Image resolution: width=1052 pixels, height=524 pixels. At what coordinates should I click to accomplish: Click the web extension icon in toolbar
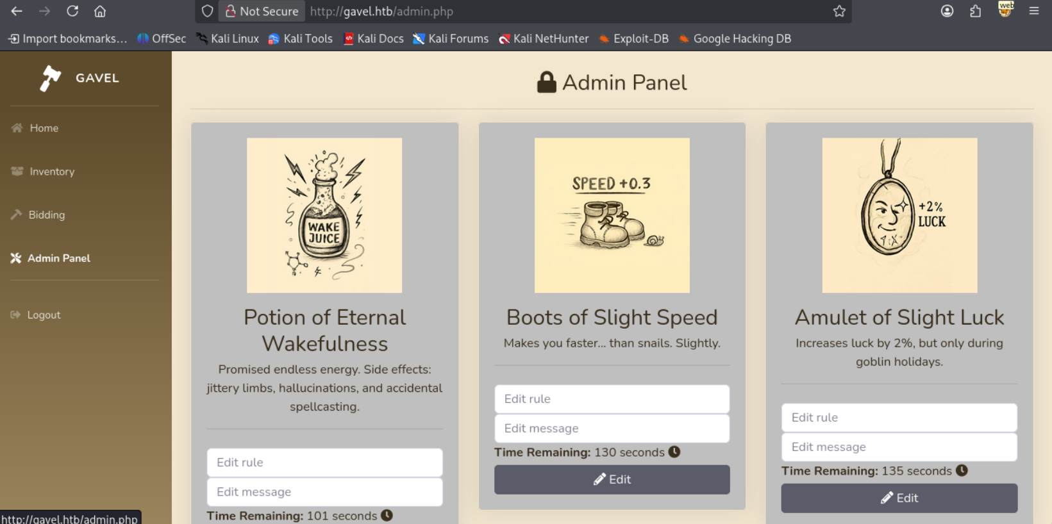(x=1005, y=10)
